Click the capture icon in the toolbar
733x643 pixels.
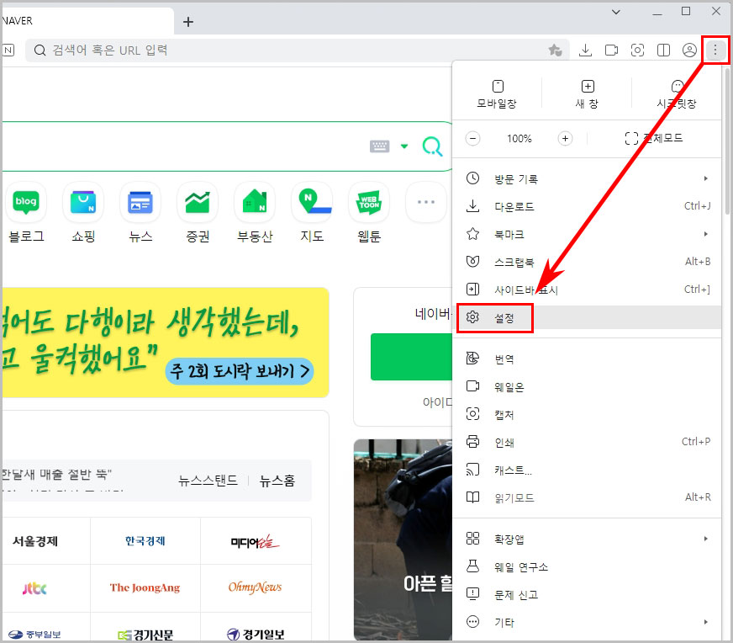tap(638, 50)
